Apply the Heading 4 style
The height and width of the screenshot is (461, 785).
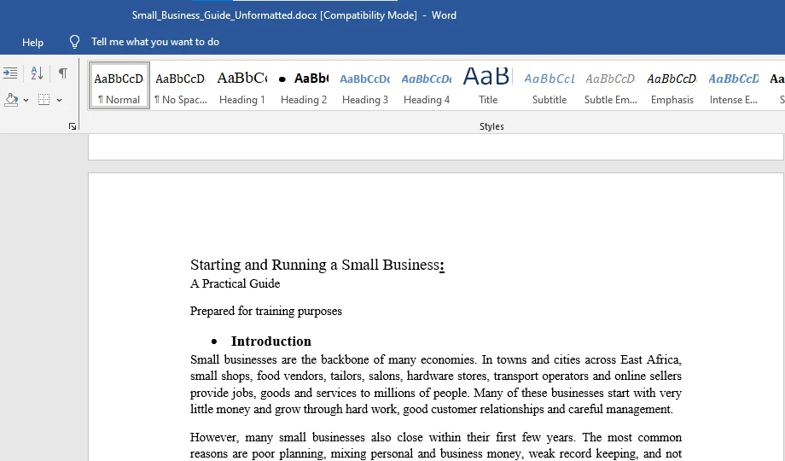[x=427, y=85]
